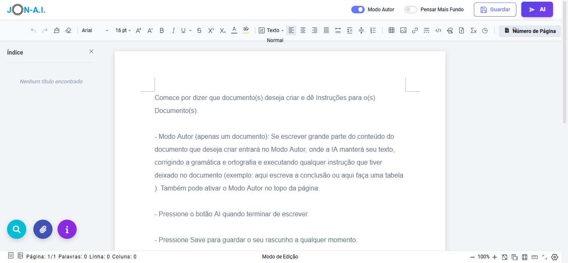Activate the format painter brush

(x=57, y=30)
